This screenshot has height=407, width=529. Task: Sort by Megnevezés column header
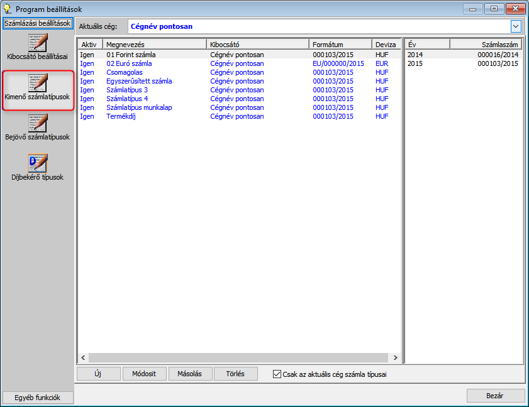(x=155, y=45)
